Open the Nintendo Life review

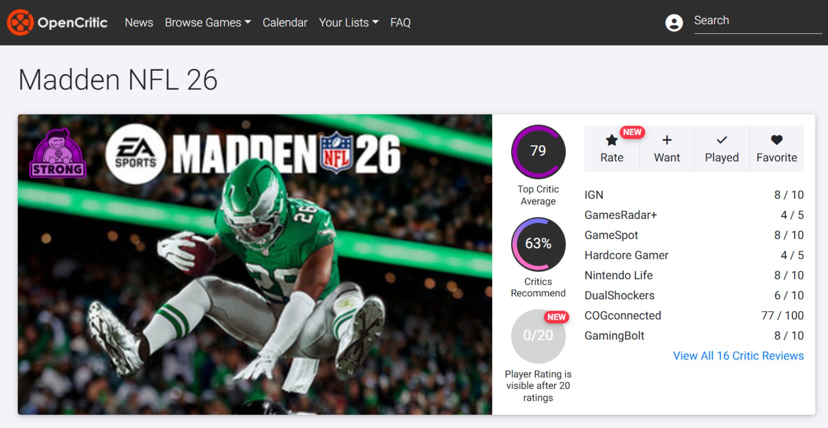(x=694, y=275)
